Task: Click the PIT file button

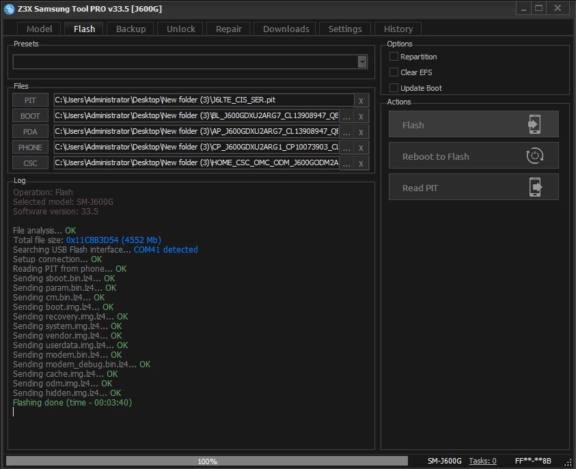Action: point(30,100)
